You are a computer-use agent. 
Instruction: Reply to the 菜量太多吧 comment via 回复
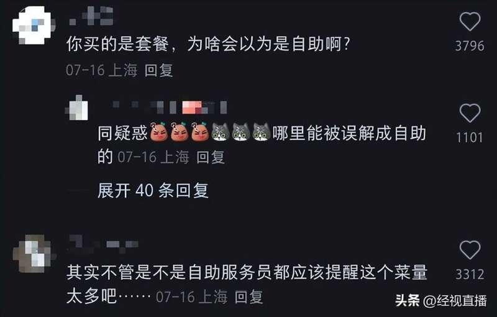(x=249, y=296)
